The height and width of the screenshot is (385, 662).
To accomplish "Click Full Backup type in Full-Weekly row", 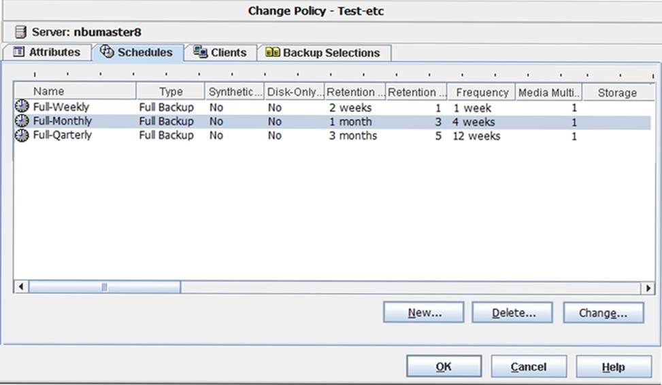I will click(x=166, y=107).
